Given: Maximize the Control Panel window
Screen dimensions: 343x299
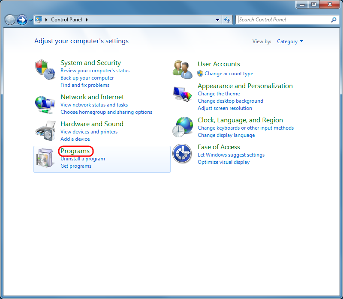Looking at the screenshot, I should coord(314,4).
